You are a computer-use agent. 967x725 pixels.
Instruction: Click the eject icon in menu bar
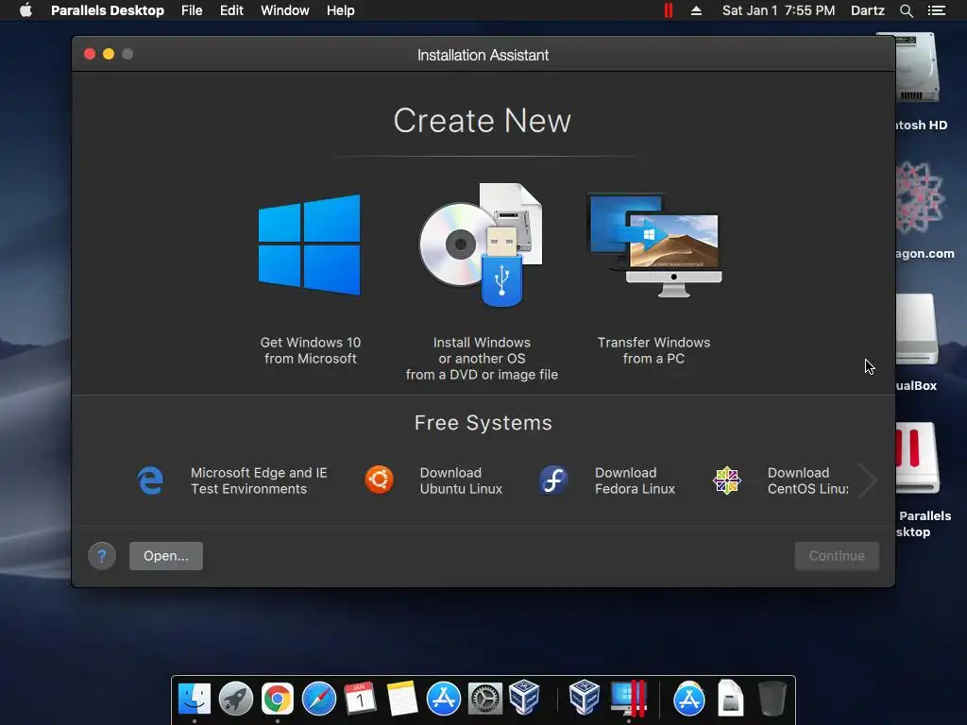click(696, 10)
